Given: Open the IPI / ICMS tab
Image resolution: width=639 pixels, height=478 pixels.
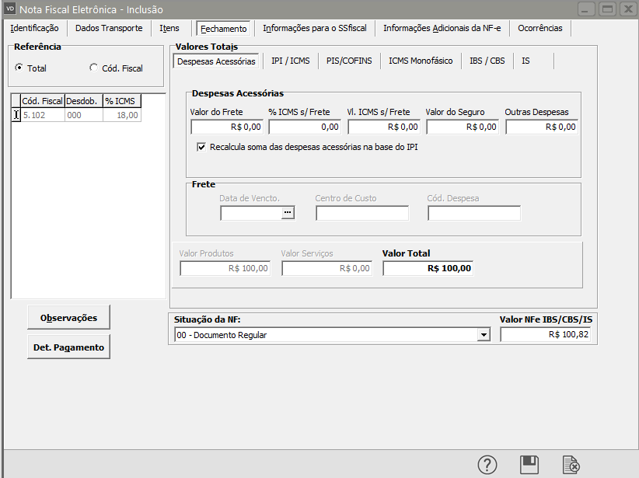Looking at the screenshot, I should pos(290,61).
